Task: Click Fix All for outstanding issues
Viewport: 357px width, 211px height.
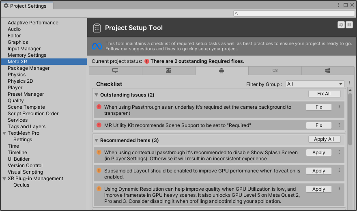Action: [x=325, y=94]
